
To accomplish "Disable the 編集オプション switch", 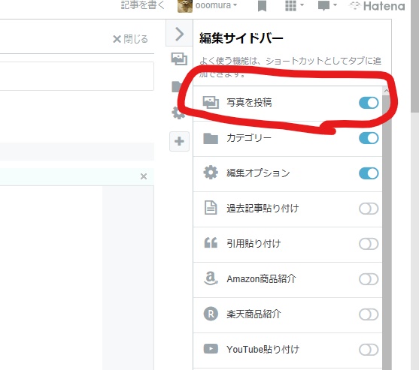I will click(369, 173).
